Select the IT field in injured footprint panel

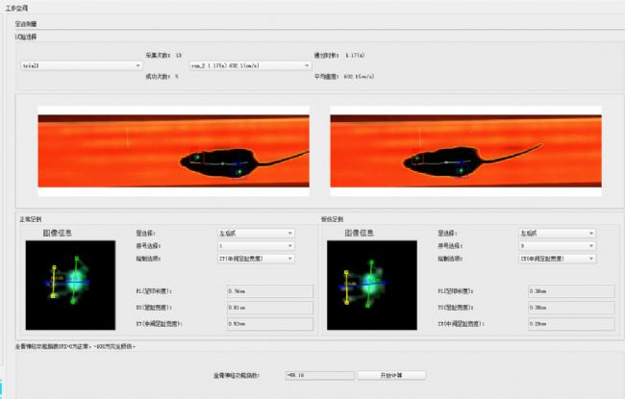point(571,324)
